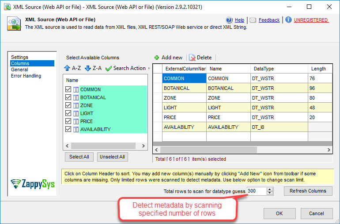Viewport: 340px width, 224px height.
Task: Click the LIGHT column list icon
Action: tap(76, 113)
